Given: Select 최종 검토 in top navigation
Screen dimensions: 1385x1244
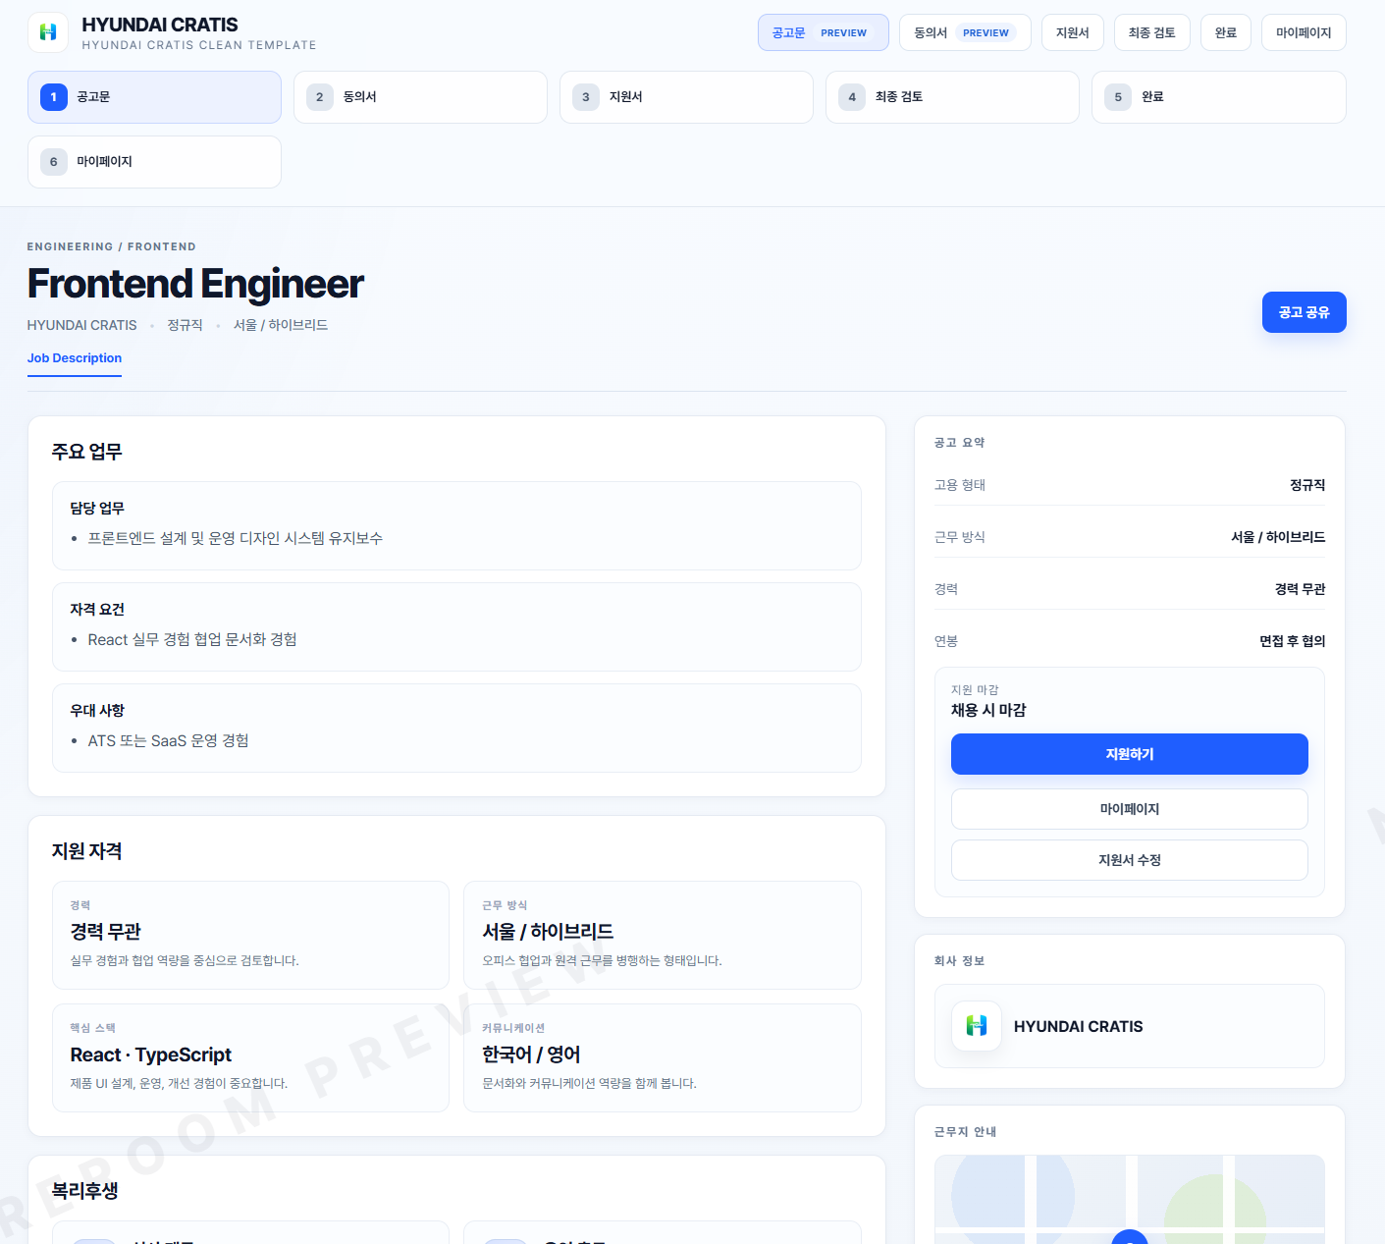Looking at the screenshot, I should click(x=1151, y=32).
